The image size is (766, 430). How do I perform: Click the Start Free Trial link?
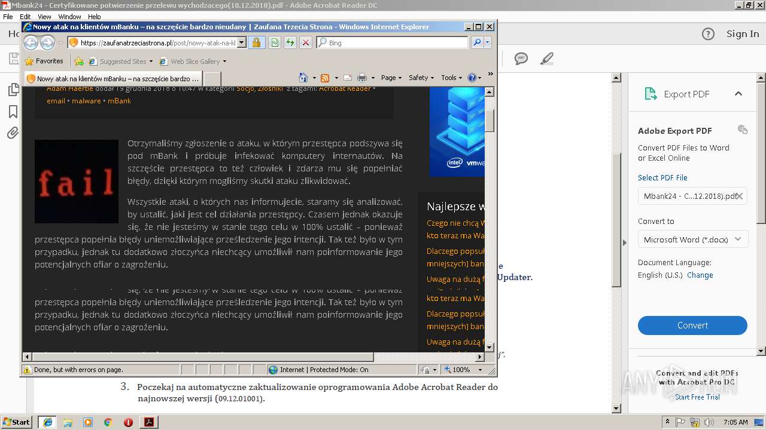tap(697, 397)
